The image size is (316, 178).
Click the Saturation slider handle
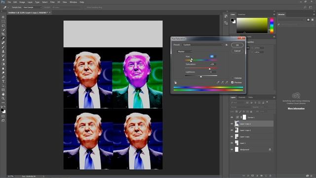pyautogui.click(x=209, y=69)
